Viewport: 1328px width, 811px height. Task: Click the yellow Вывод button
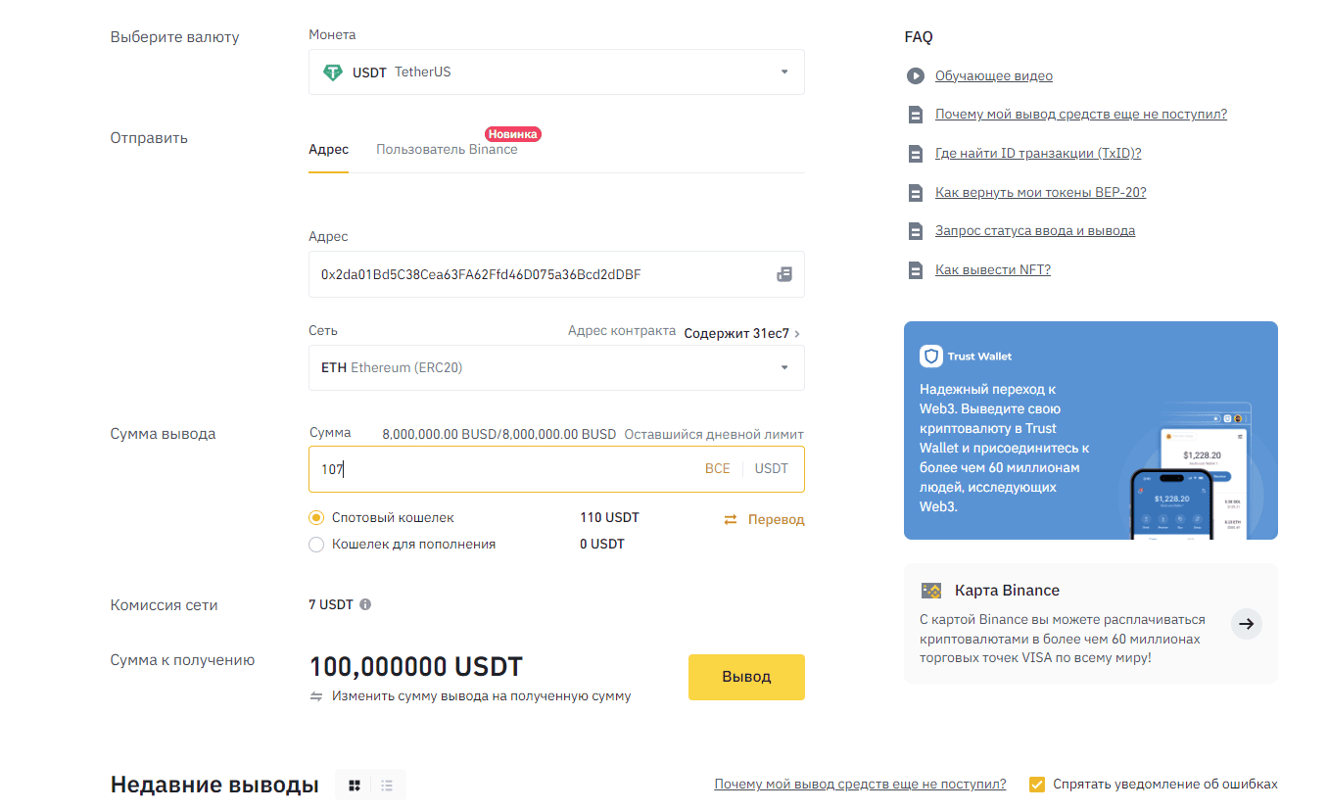pos(746,677)
